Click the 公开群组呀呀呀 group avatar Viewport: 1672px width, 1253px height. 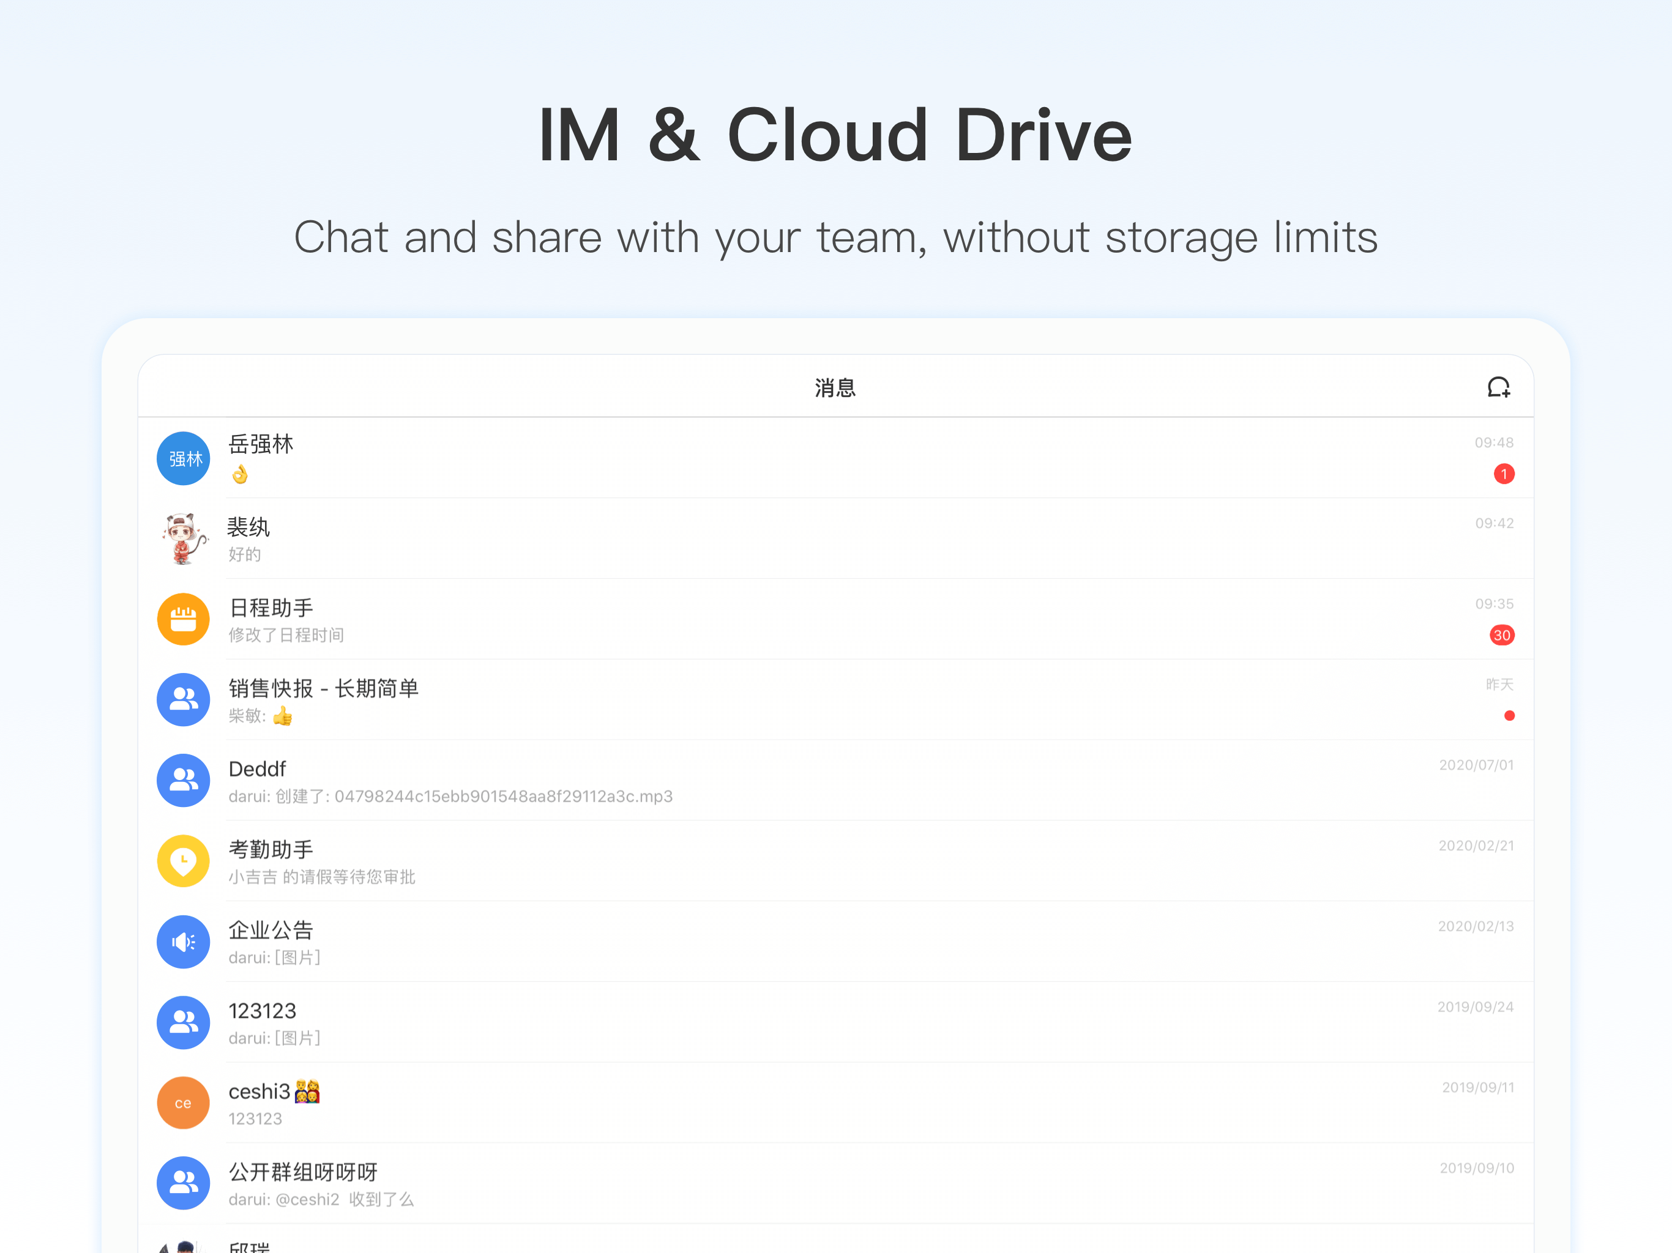click(x=182, y=1183)
